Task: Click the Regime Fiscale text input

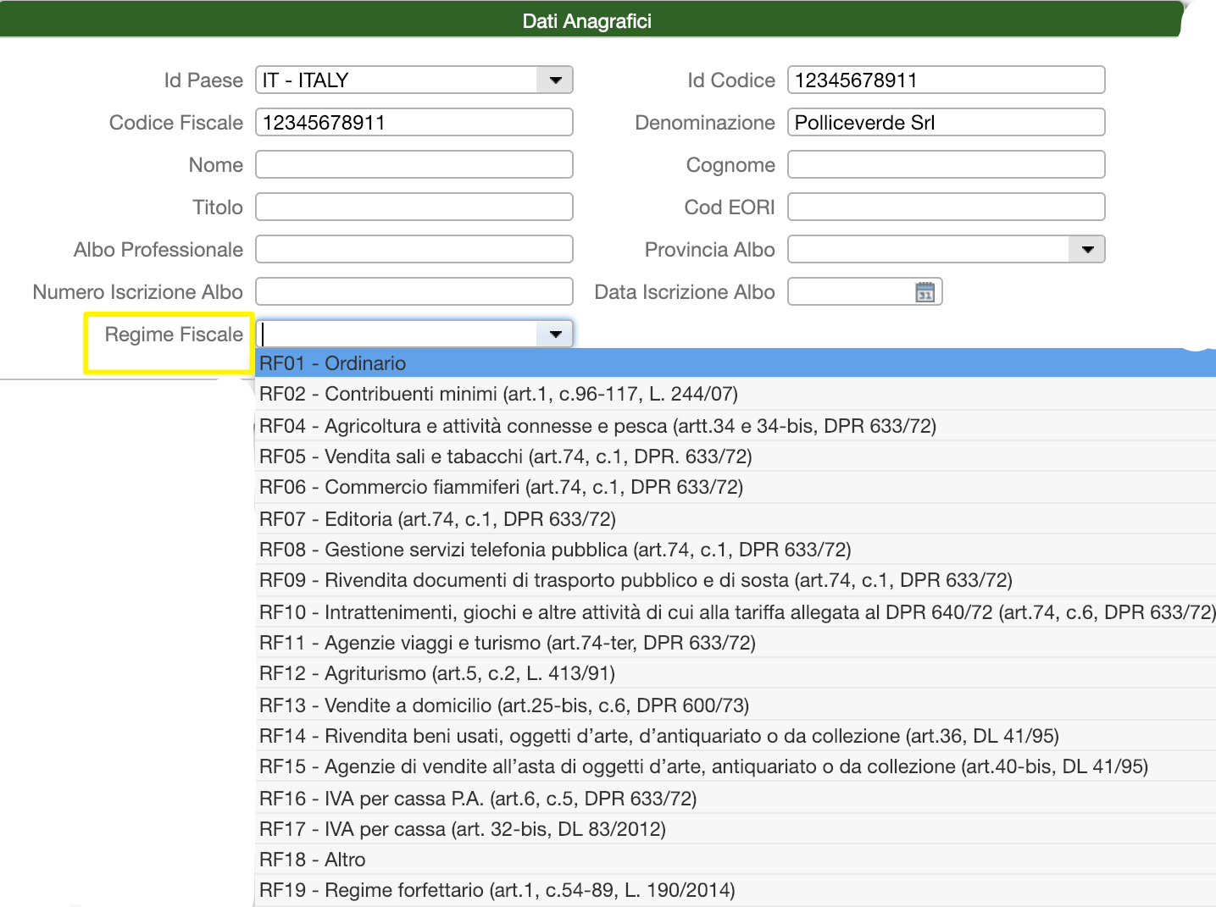Action: [x=397, y=335]
